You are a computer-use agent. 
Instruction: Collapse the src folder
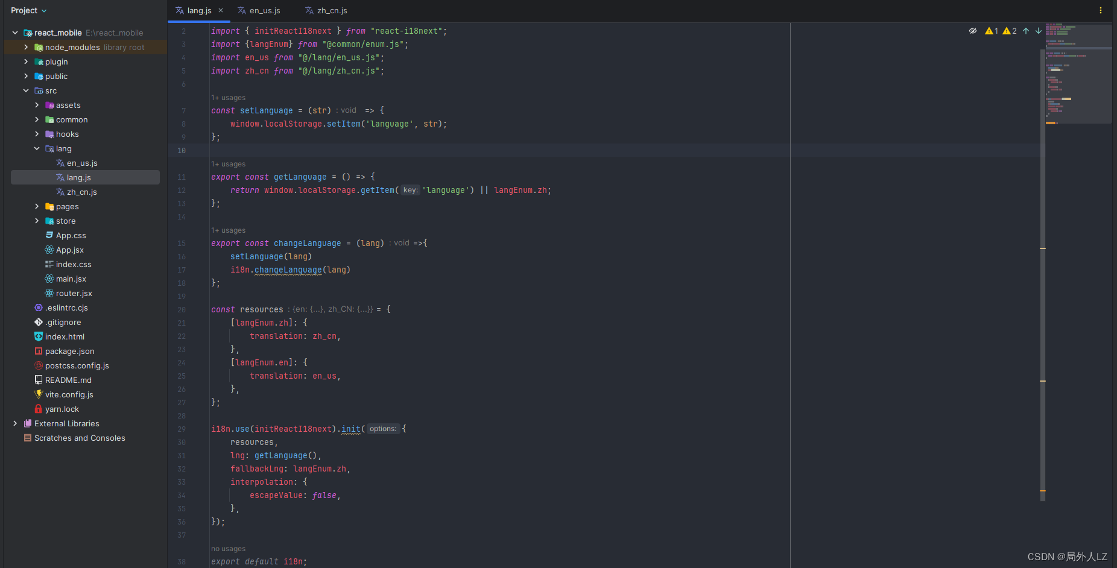click(x=26, y=90)
